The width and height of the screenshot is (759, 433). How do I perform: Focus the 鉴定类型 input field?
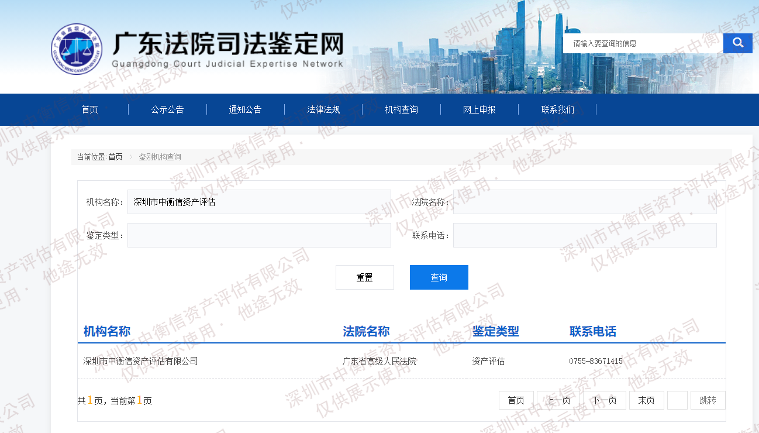tap(259, 235)
